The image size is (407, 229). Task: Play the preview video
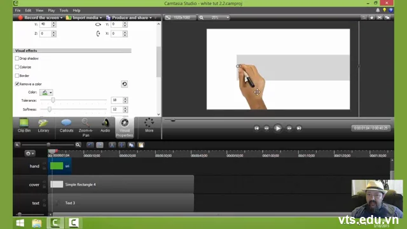click(x=278, y=128)
